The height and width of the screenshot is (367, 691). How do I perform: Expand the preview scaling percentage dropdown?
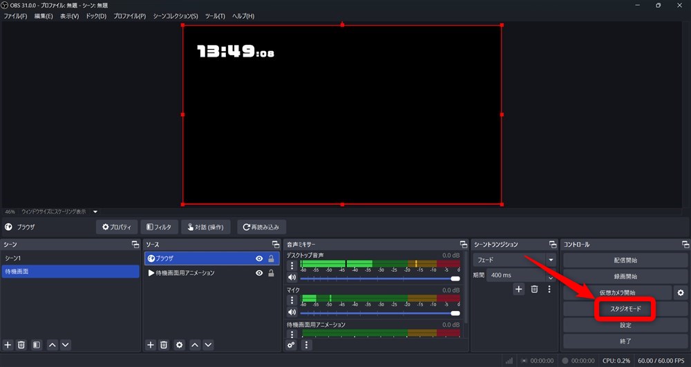95,211
